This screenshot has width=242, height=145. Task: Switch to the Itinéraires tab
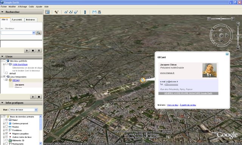31,20
